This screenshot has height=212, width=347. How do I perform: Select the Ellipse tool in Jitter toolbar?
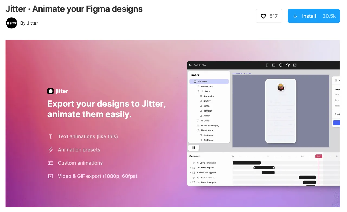(281, 65)
